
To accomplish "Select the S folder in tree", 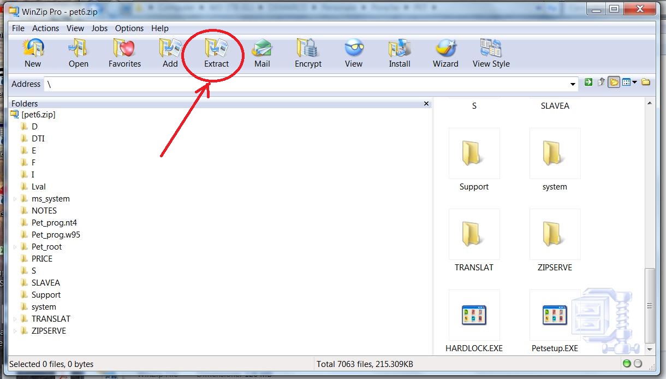I will pyautogui.click(x=34, y=271).
